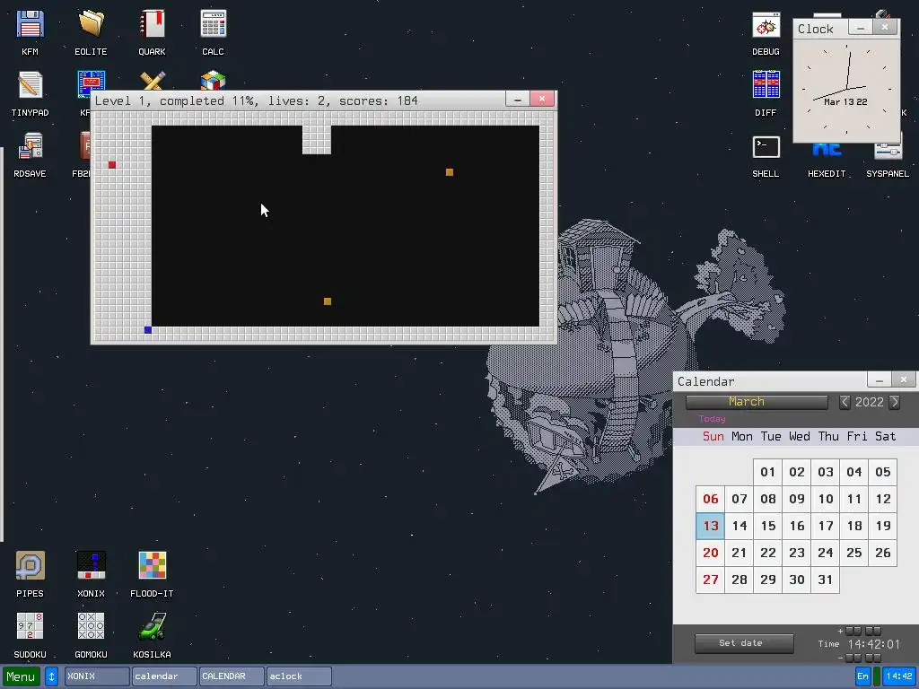
Task: Switch to aclock taskbar entry
Action: [299, 676]
